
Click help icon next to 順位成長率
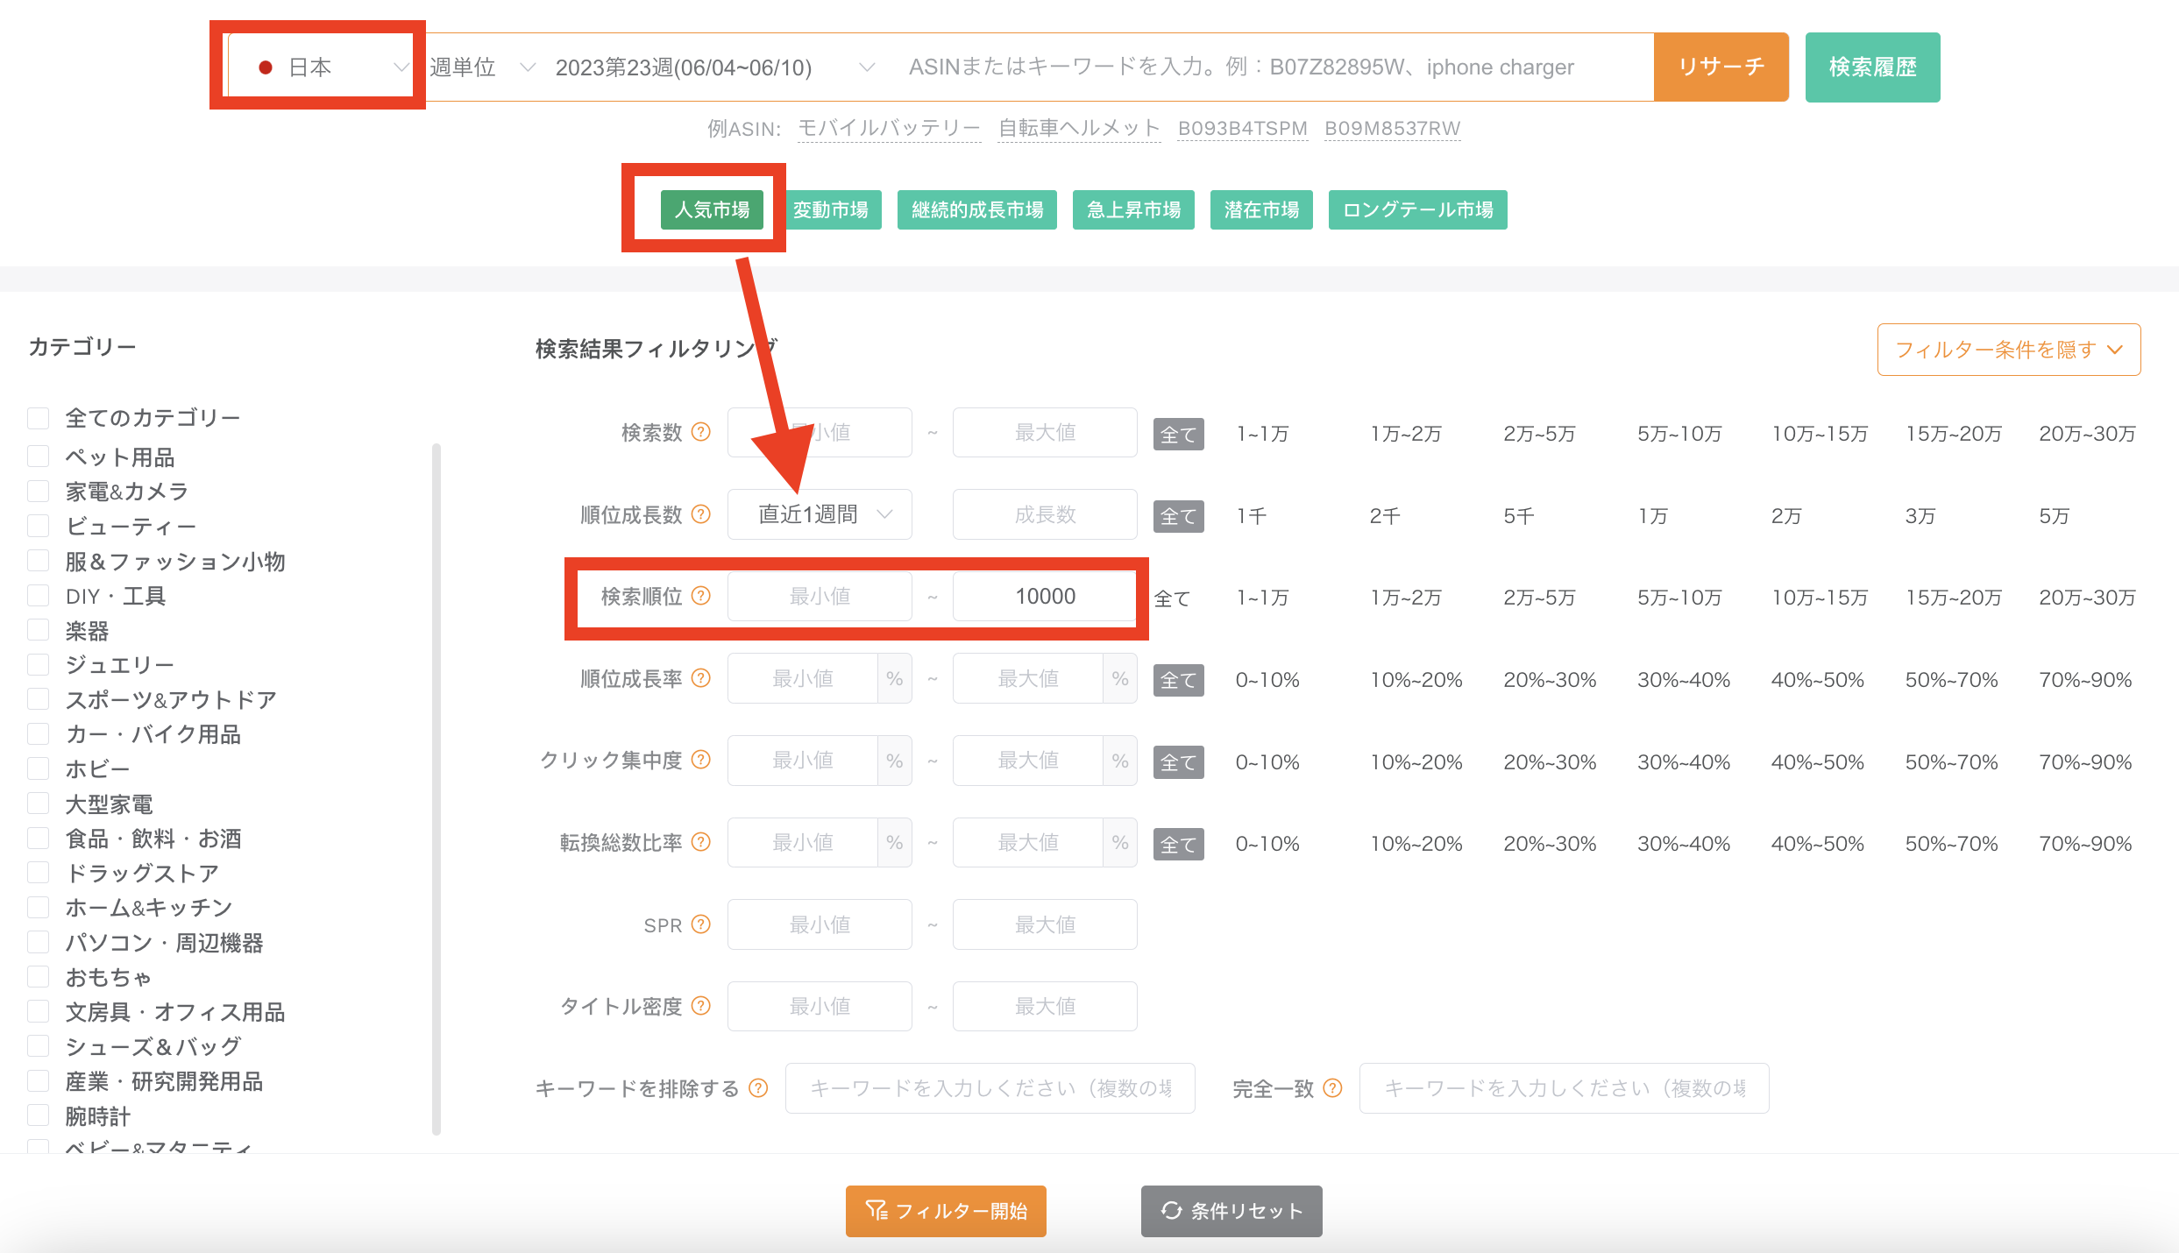pyautogui.click(x=700, y=678)
